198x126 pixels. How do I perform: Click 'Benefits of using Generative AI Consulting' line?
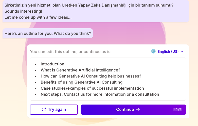[x=82, y=82]
